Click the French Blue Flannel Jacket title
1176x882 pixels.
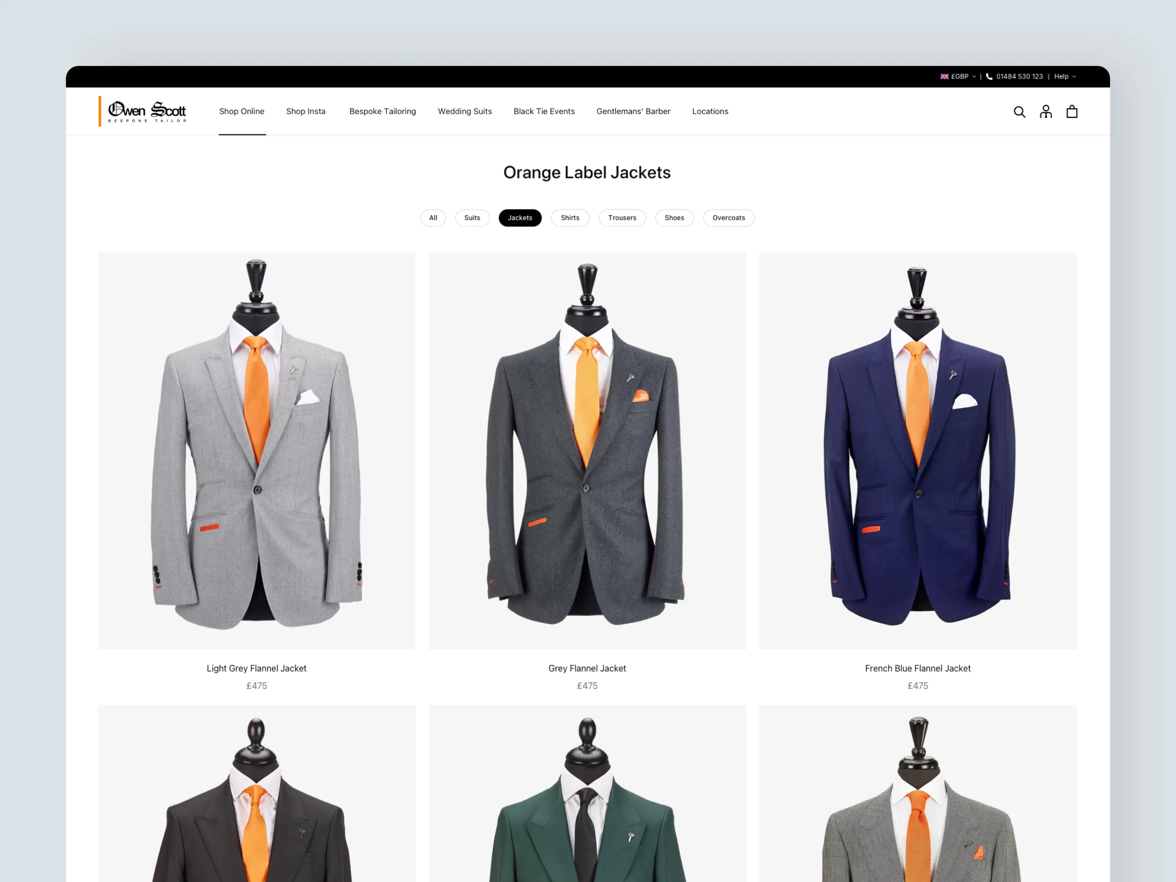918,668
